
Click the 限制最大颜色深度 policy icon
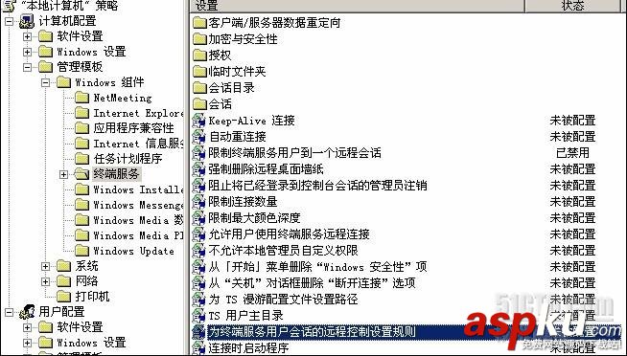point(198,218)
